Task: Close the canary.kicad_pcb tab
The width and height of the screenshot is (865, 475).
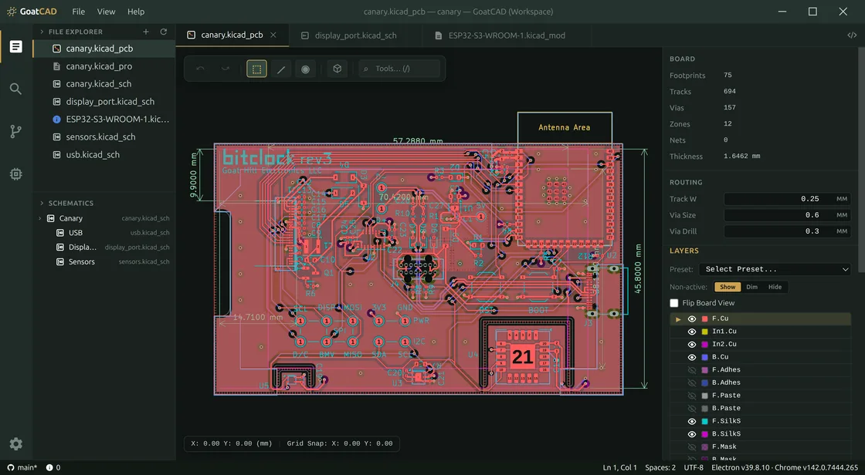Action: point(273,35)
